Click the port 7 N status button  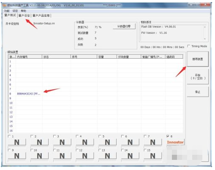point(153,142)
